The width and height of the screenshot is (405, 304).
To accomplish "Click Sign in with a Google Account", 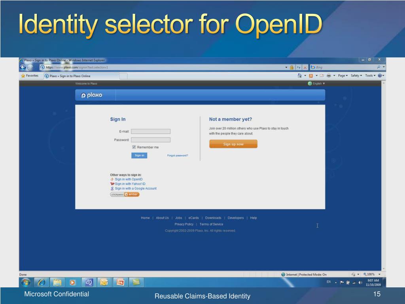I will 136,188.
